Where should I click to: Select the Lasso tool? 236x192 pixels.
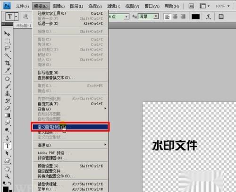[7, 48]
